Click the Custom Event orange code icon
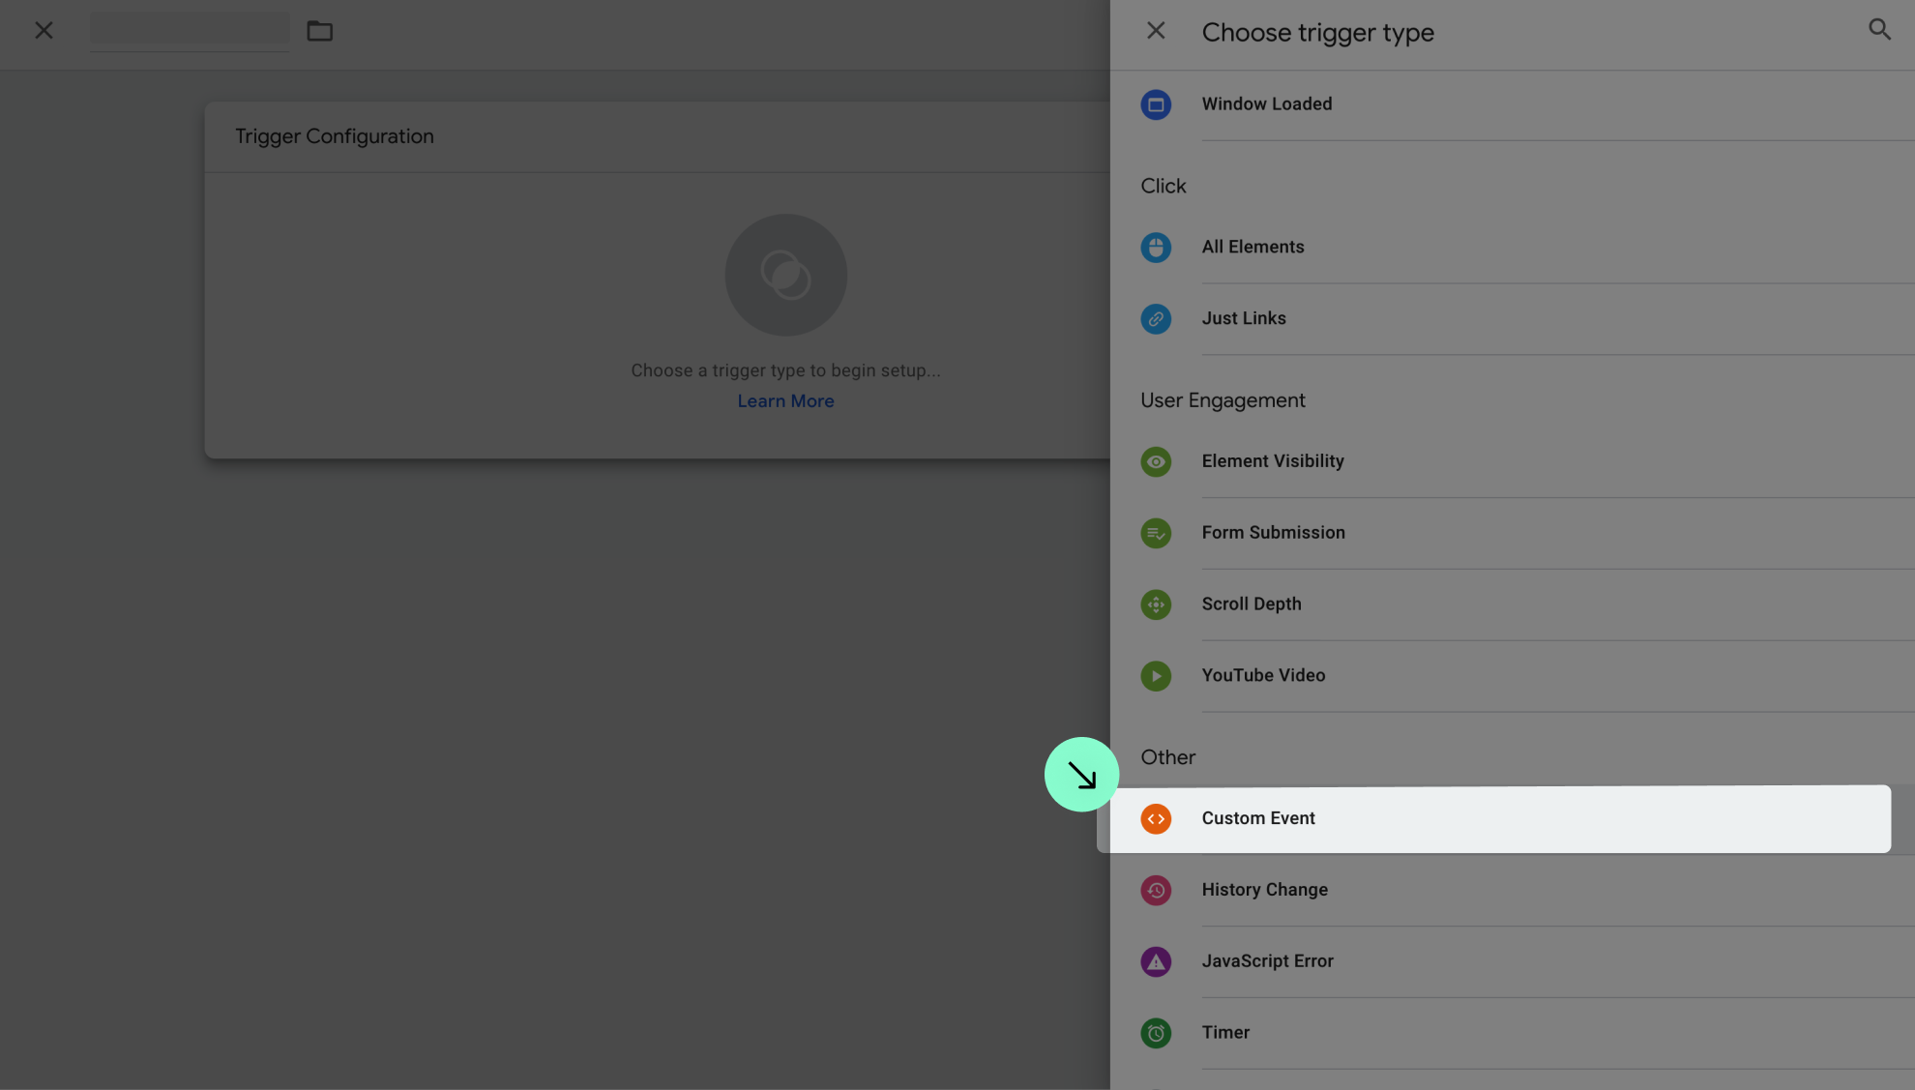1915x1090 pixels. (x=1156, y=819)
